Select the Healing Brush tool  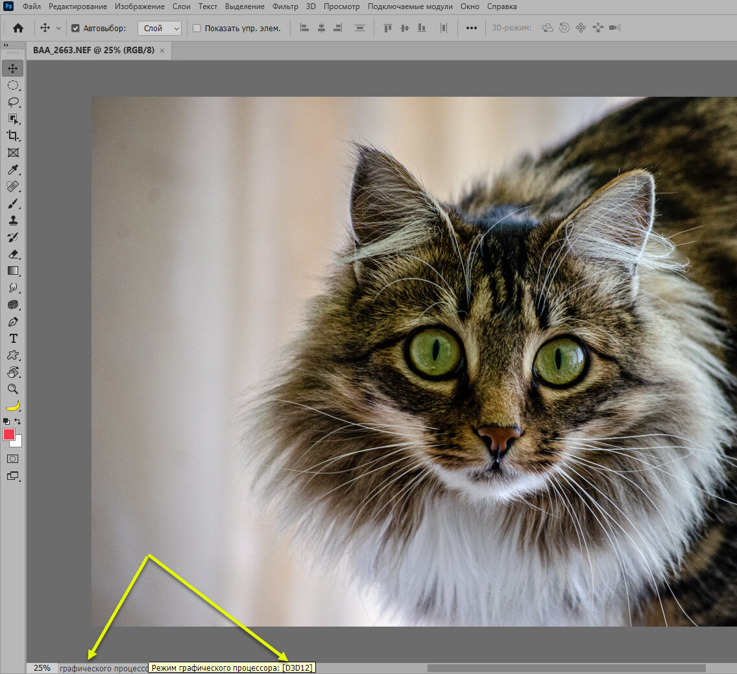(13, 187)
